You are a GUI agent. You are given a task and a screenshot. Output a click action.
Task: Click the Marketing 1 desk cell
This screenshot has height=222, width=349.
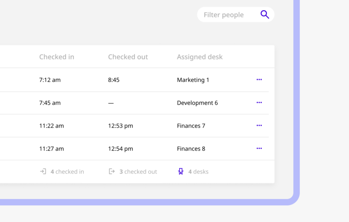(193, 80)
